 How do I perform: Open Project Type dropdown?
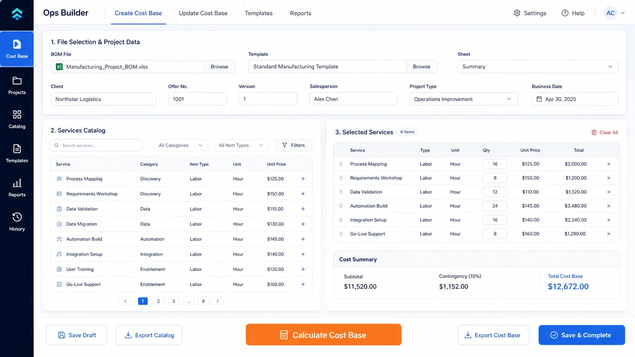point(463,99)
